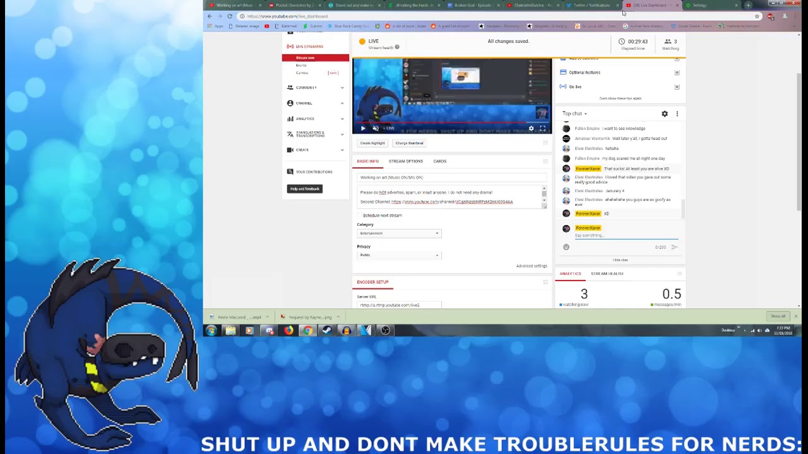Open OBS Studio from the taskbar
Image resolution: width=808 pixels, height=454 pixels.
tap(385, 330)
